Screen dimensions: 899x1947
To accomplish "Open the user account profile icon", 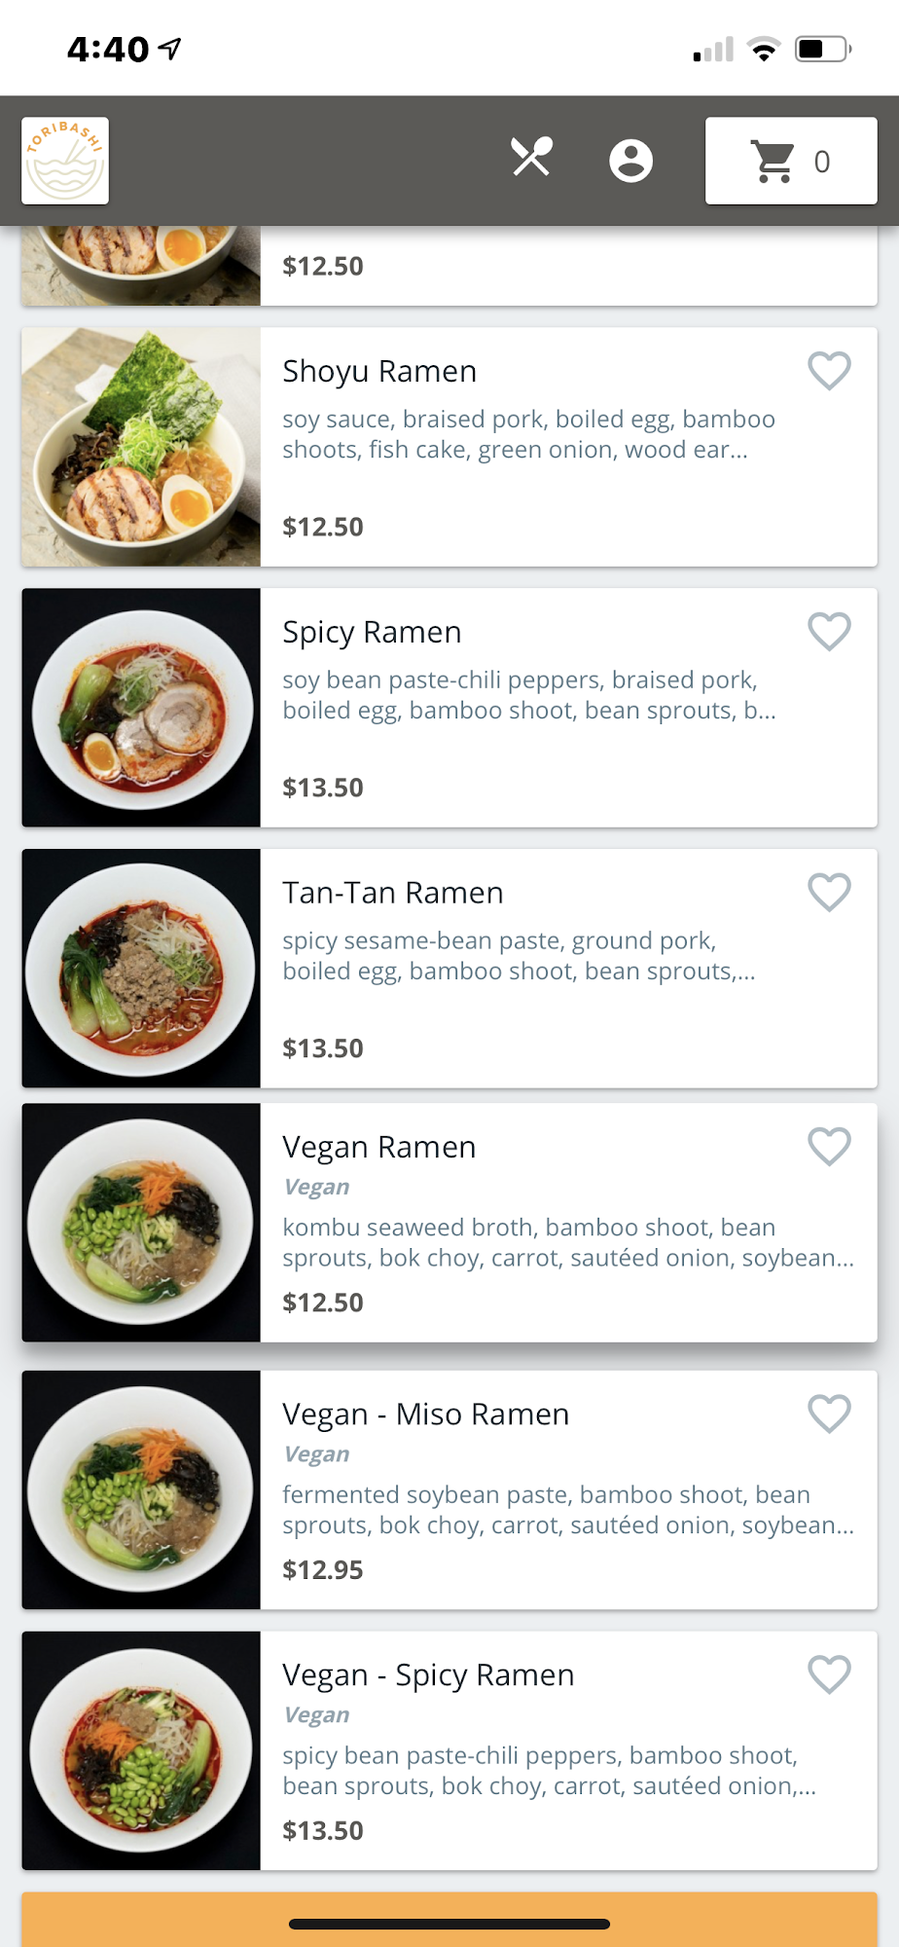I will [x=630, y=161].
